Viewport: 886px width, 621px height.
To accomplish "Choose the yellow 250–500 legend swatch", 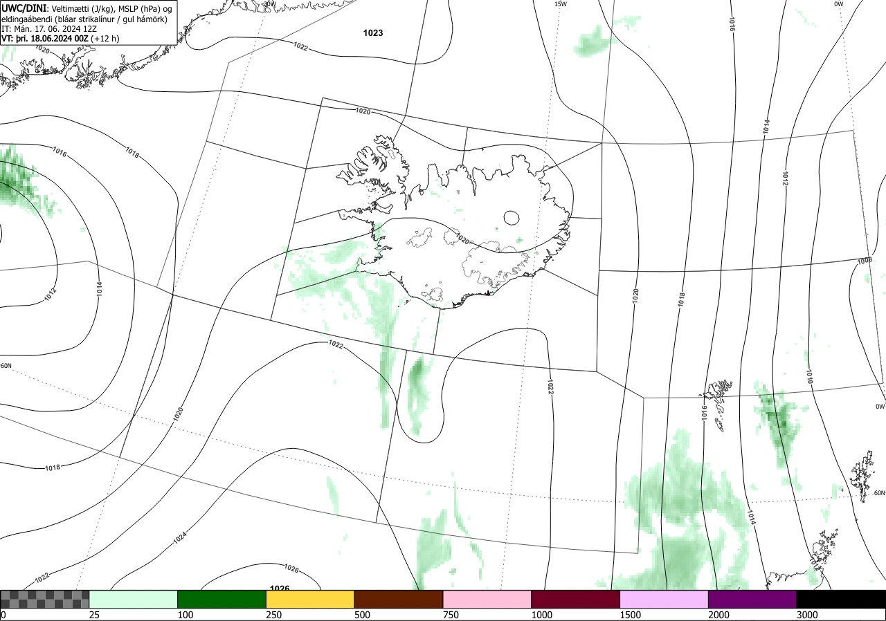I will [x=310, y=599].
